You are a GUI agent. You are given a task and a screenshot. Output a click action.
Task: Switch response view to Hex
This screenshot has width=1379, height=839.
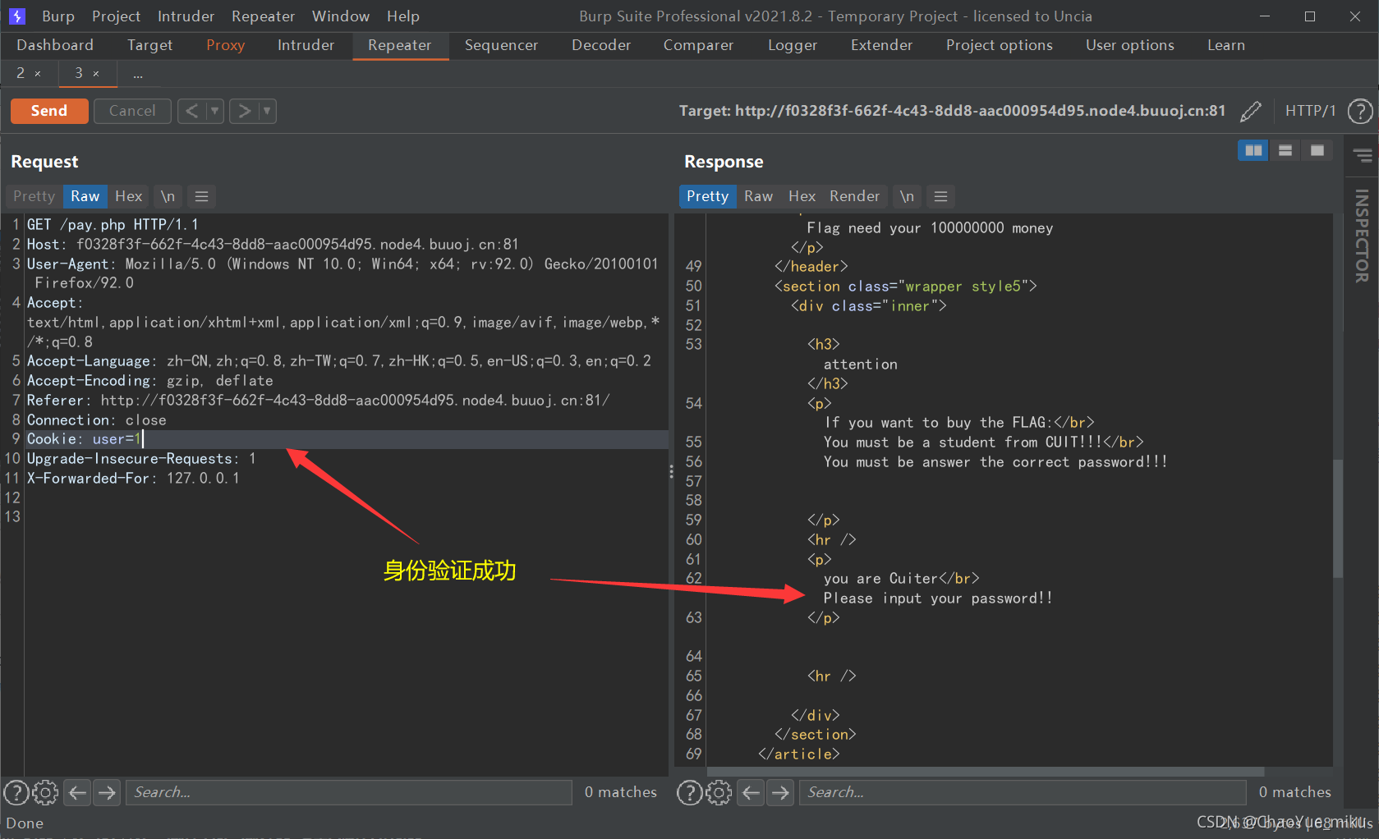pos(802,196)
